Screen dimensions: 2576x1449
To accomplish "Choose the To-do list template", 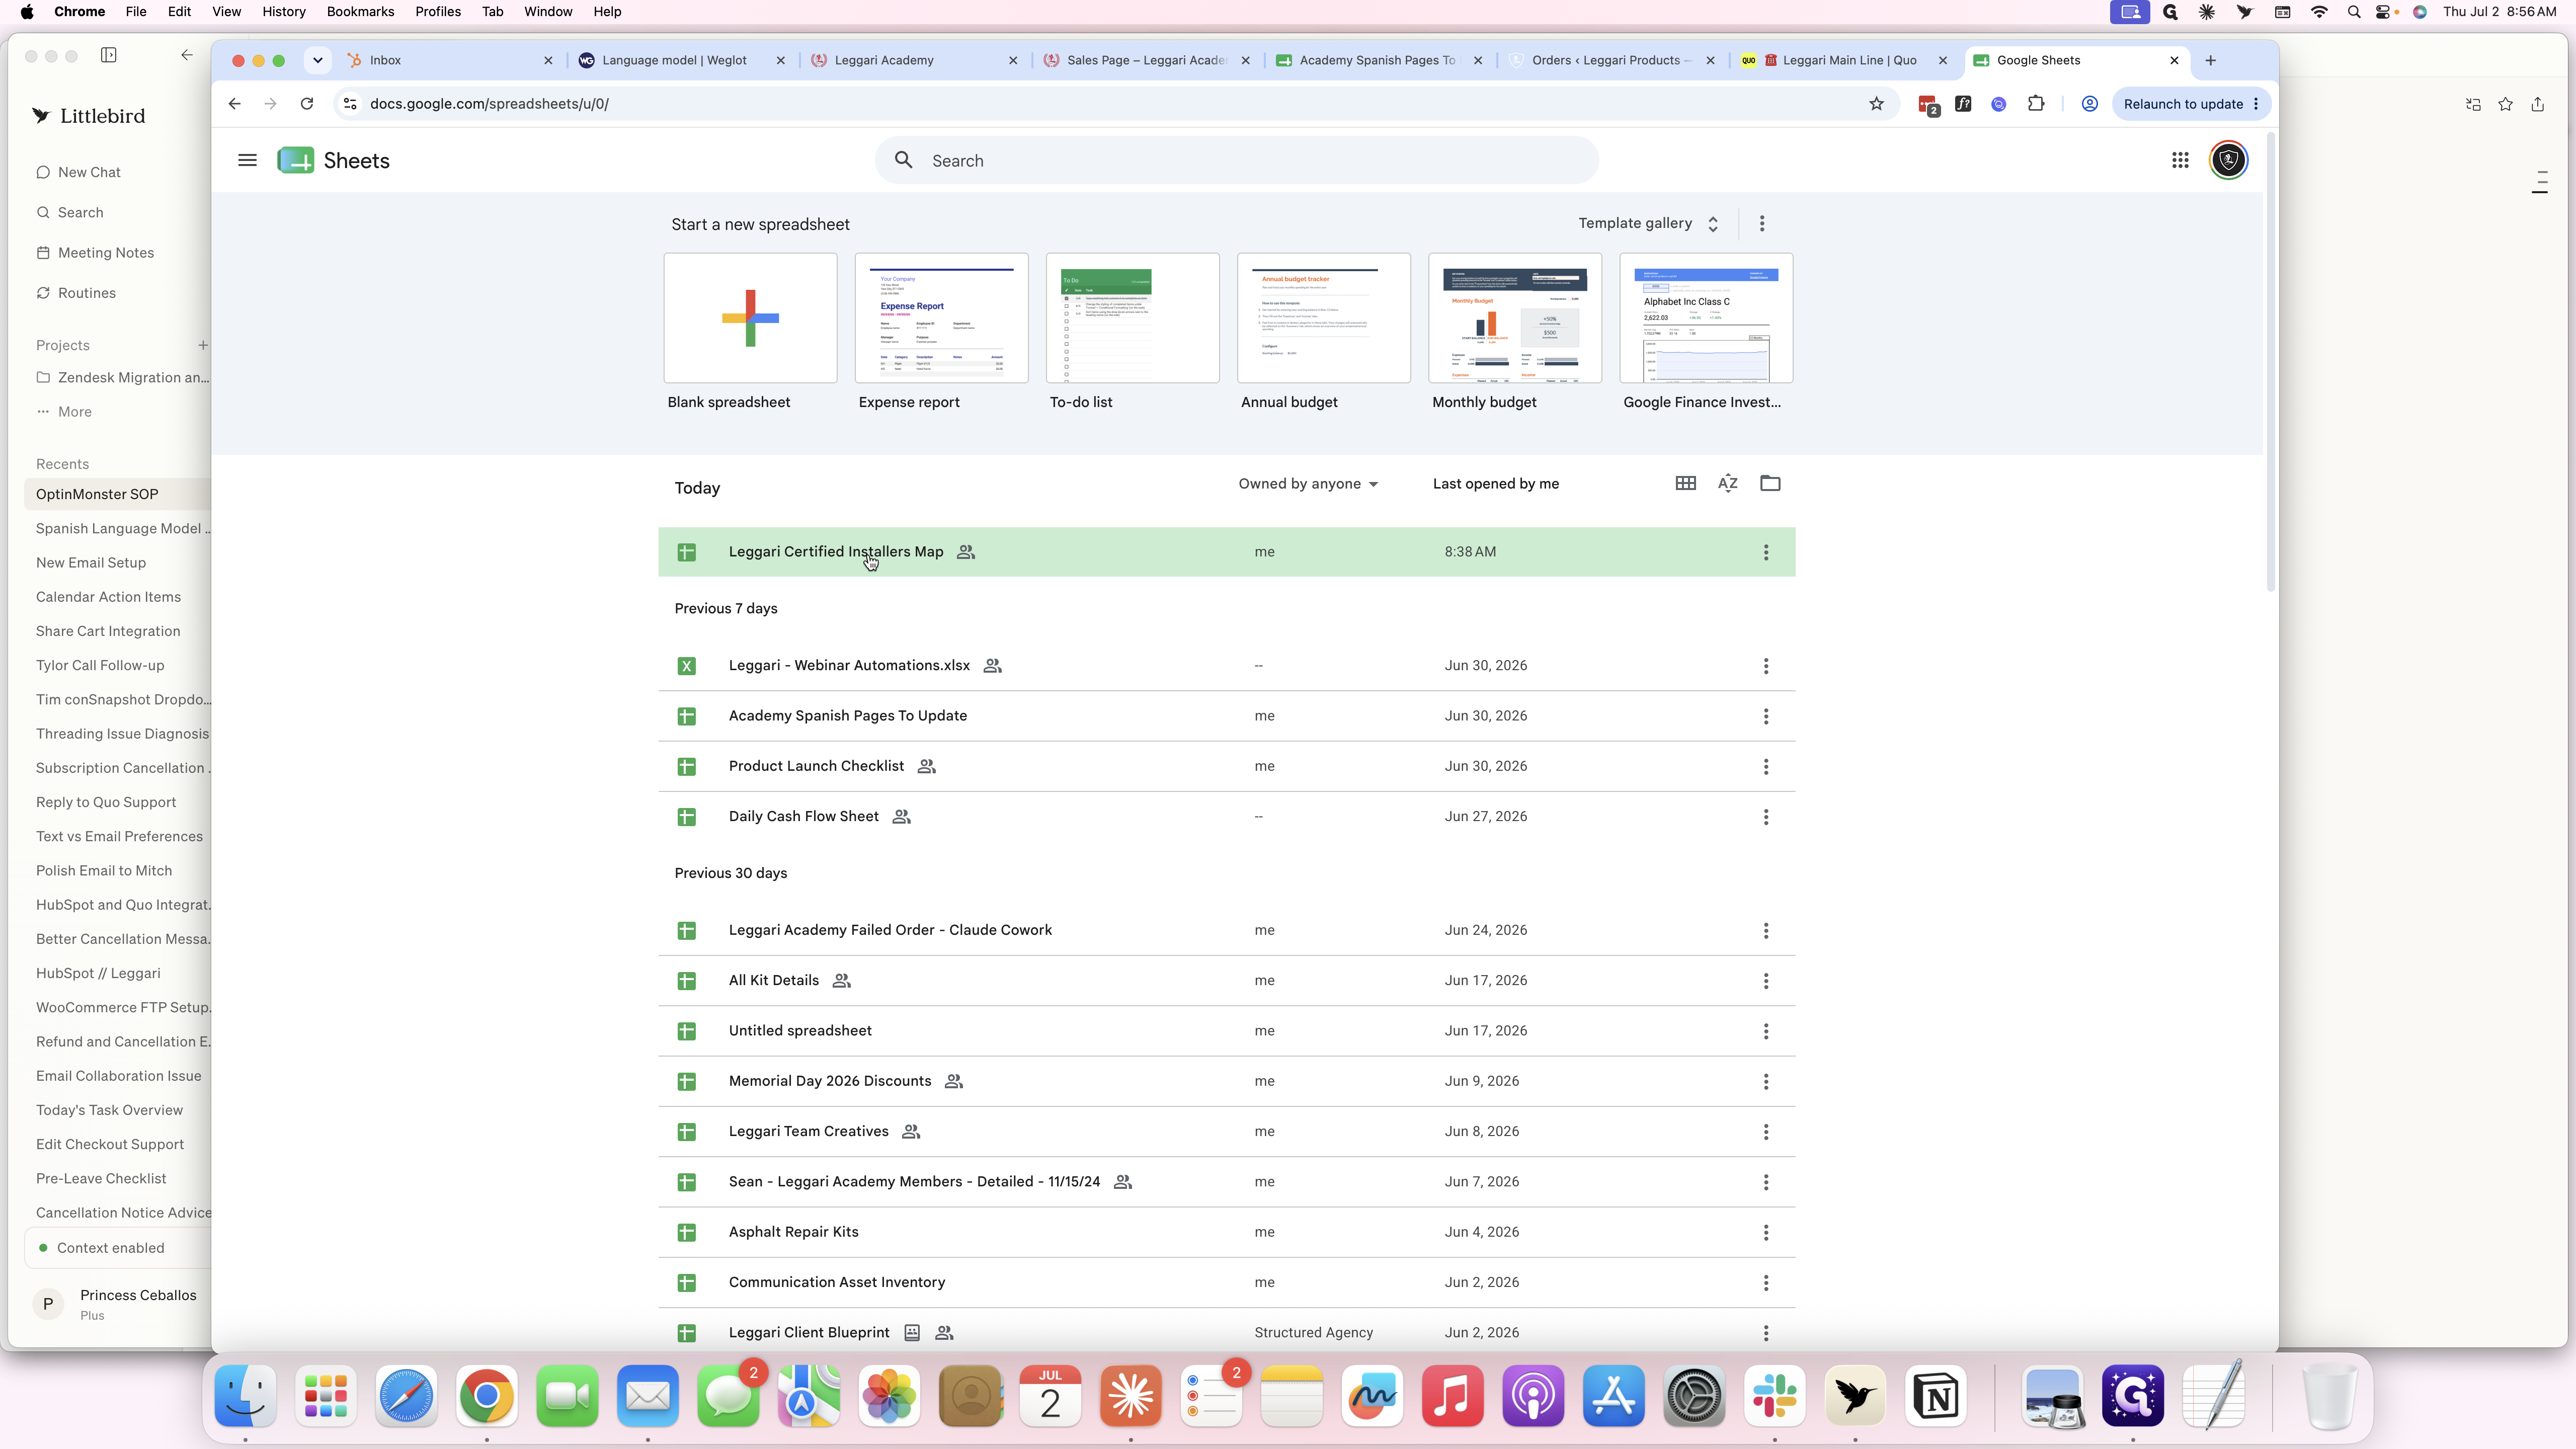I will 1132,318.
